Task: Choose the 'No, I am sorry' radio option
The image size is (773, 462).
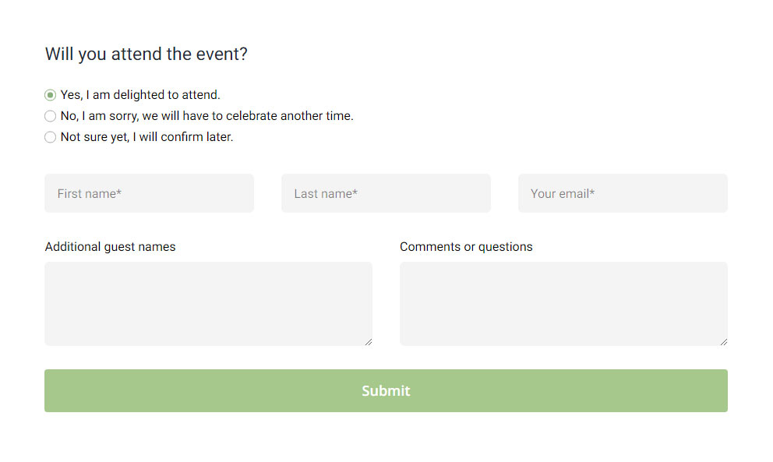Action: point(51,116)
